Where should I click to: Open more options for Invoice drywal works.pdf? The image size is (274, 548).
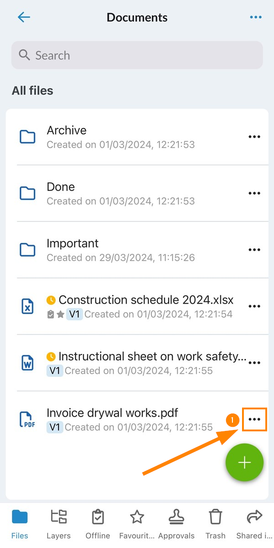tap(254, 419)
